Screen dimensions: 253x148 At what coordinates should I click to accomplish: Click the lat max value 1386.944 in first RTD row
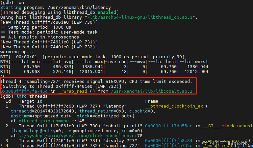(x=92, y=67)
